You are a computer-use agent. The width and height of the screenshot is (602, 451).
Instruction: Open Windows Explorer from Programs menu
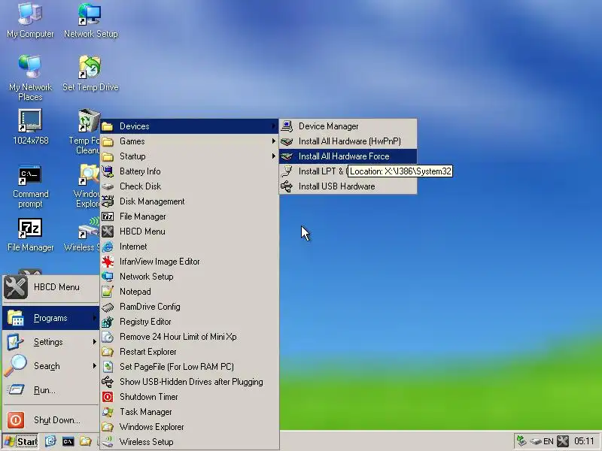(189, 427)
